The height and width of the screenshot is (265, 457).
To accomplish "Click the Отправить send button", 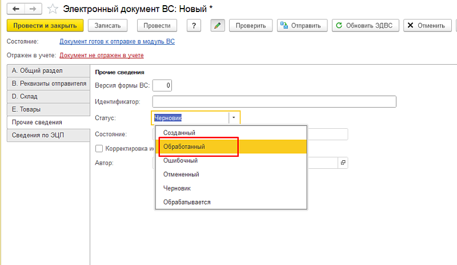I will point(302,26).
